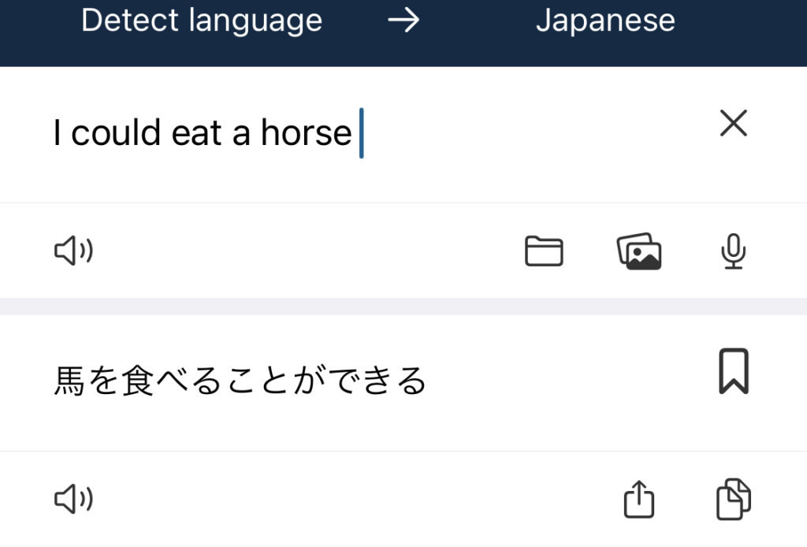Click the 馬 character in the translation
This screenshot has height=547, width=807.
click(x=69, y=382)
